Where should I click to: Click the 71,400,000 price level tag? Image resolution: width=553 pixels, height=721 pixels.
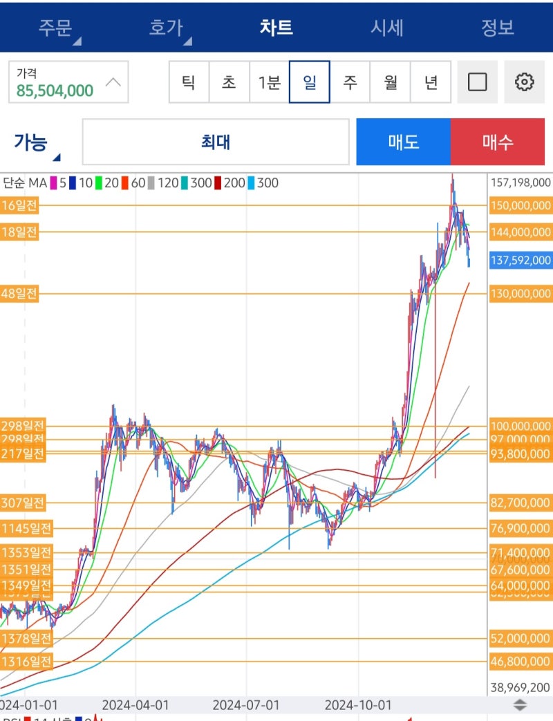tap(521, 552)
